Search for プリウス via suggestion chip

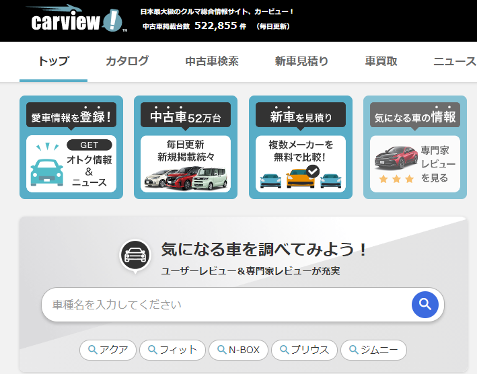(304, 350)
